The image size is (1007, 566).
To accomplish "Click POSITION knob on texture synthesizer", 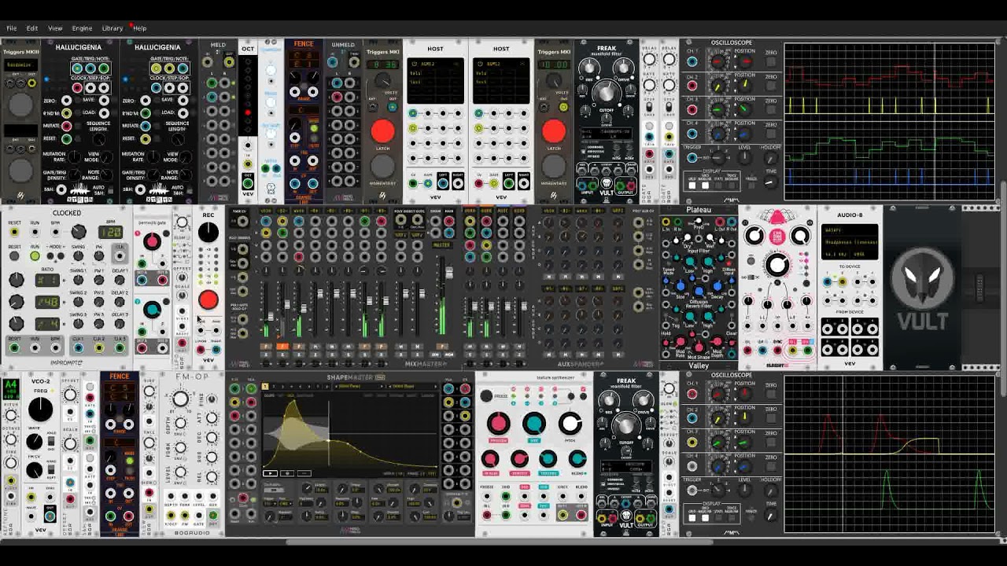I will 498,424.
